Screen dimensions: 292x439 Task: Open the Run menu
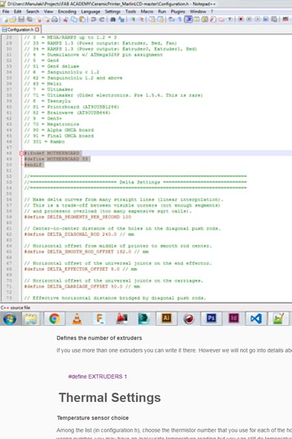click(x=162, y=12)
